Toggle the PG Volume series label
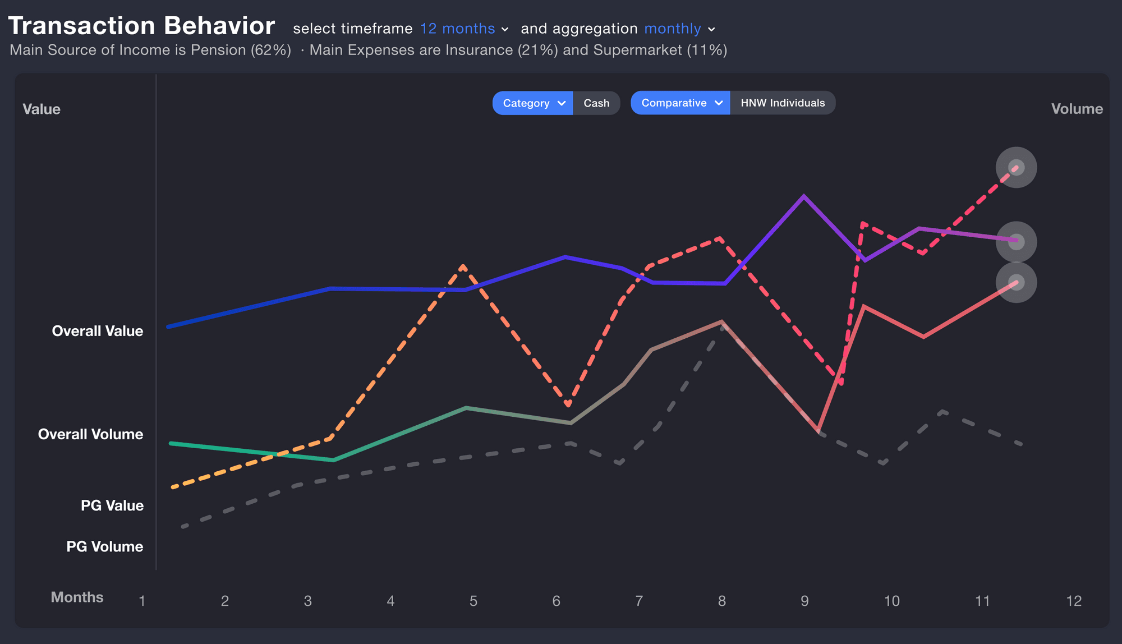This screenshot has width=1122, height=644. pyautogui.click(x=105, y=546)
